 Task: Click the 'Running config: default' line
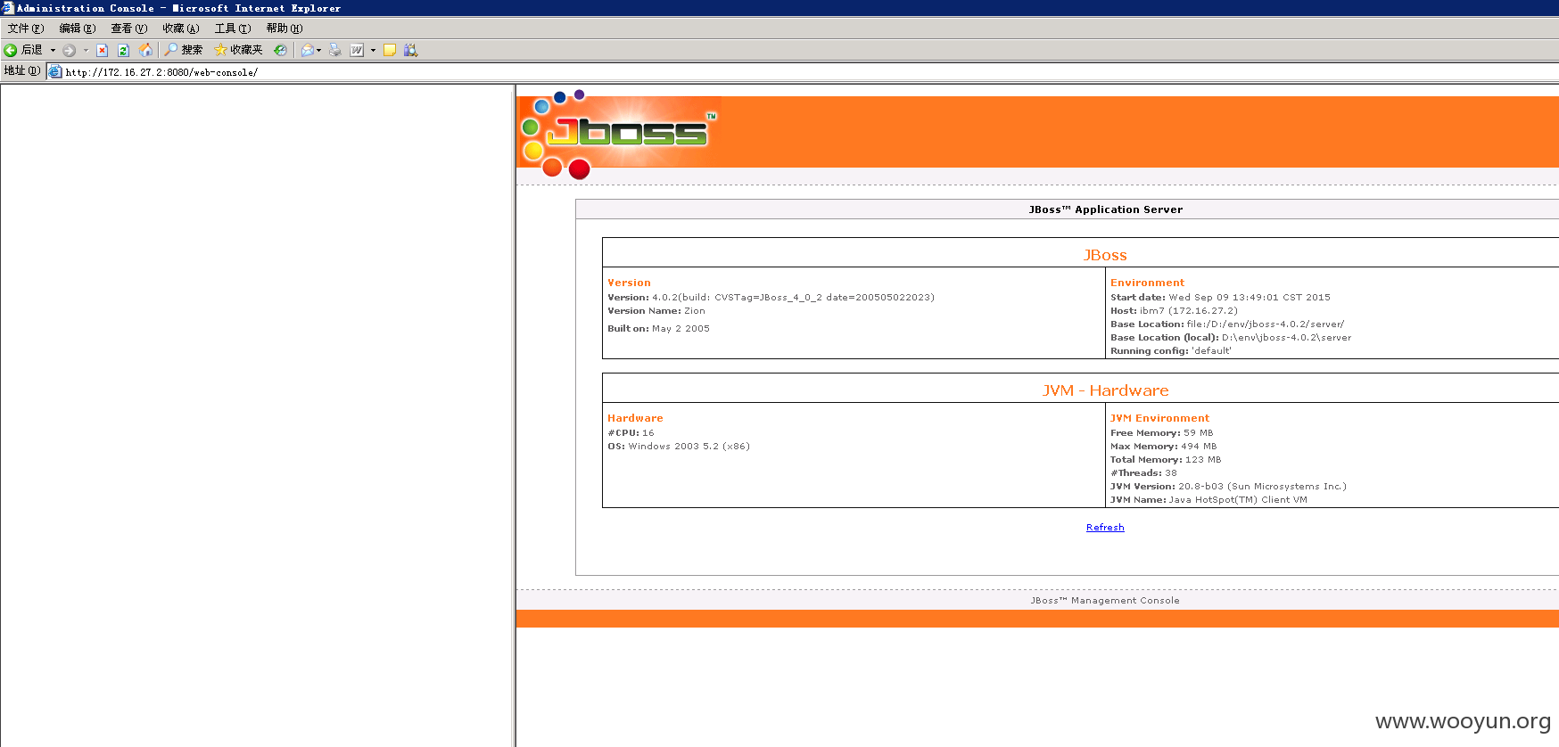click(x=1170, y=351)
